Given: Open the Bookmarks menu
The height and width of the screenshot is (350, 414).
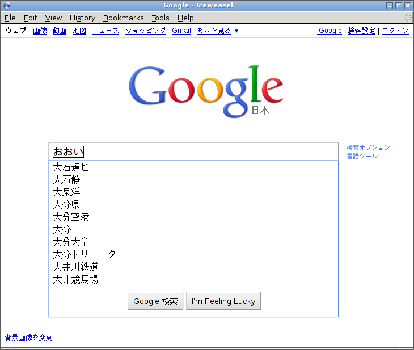Looking at the screenshot, I should (x=123, y=18).
